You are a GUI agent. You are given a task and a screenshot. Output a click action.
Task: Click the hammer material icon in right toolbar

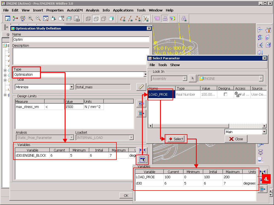(268, 30)
